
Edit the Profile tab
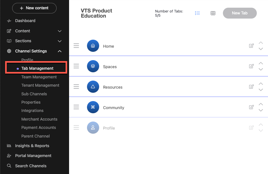[251, 128]
